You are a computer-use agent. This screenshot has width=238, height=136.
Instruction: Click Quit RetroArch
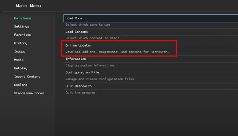79,86
